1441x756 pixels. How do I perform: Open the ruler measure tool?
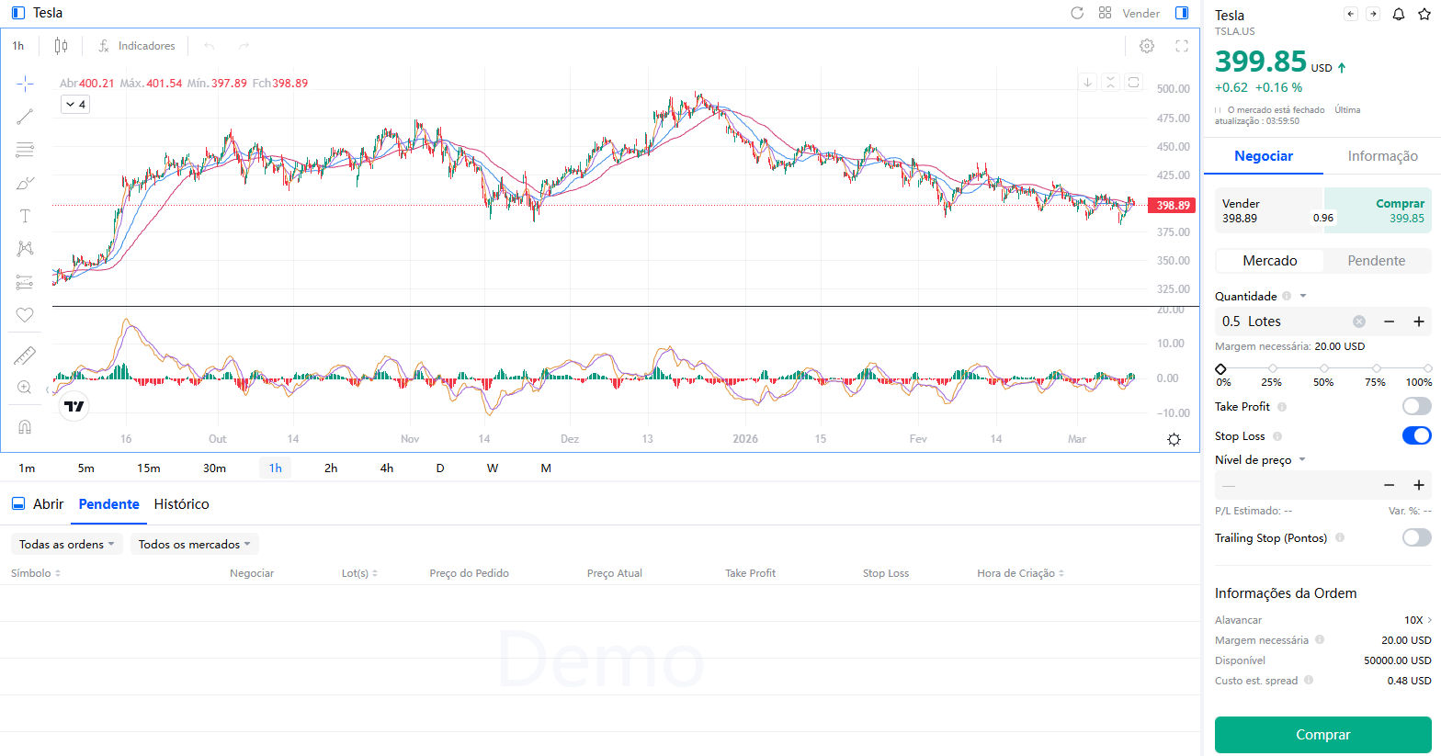(25, 355)
